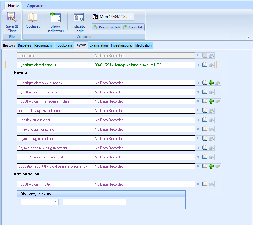
Task: Open the Codeset book icon
Action: click(33, 17)
